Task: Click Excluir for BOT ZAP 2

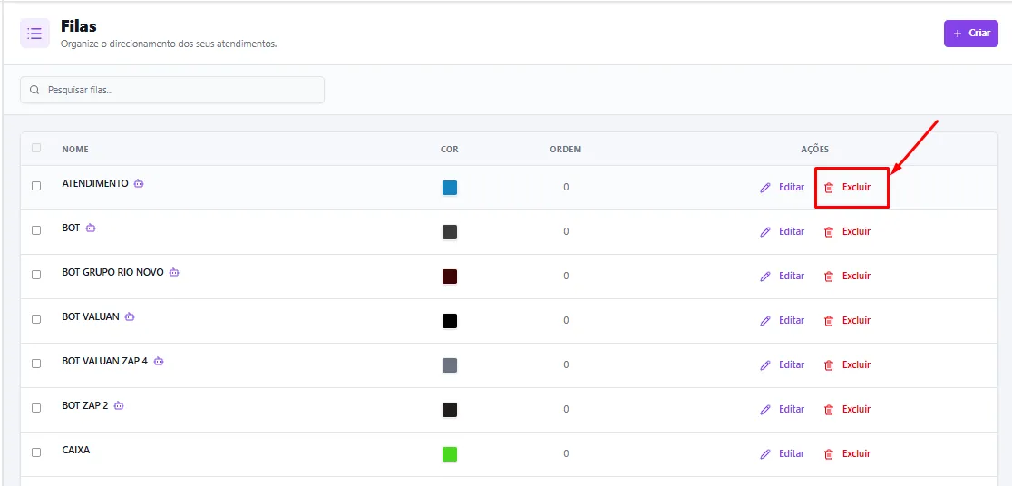Action: point(848,410)
